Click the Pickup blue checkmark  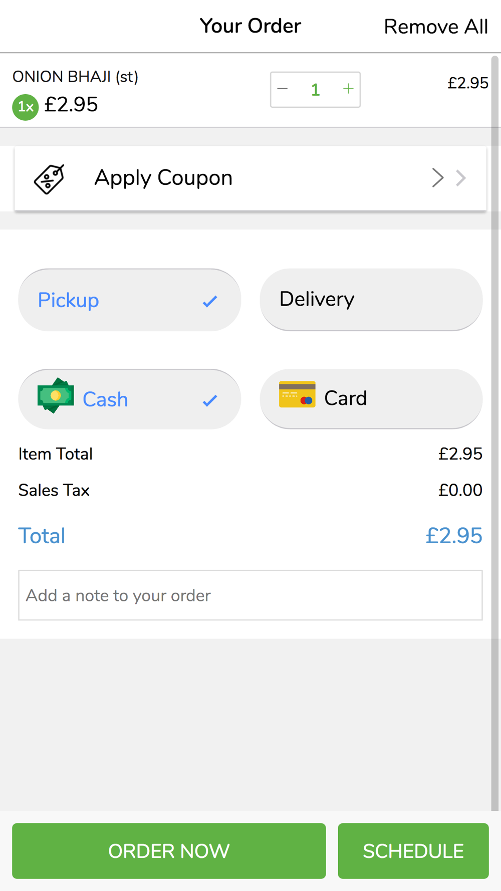[210, 301]
